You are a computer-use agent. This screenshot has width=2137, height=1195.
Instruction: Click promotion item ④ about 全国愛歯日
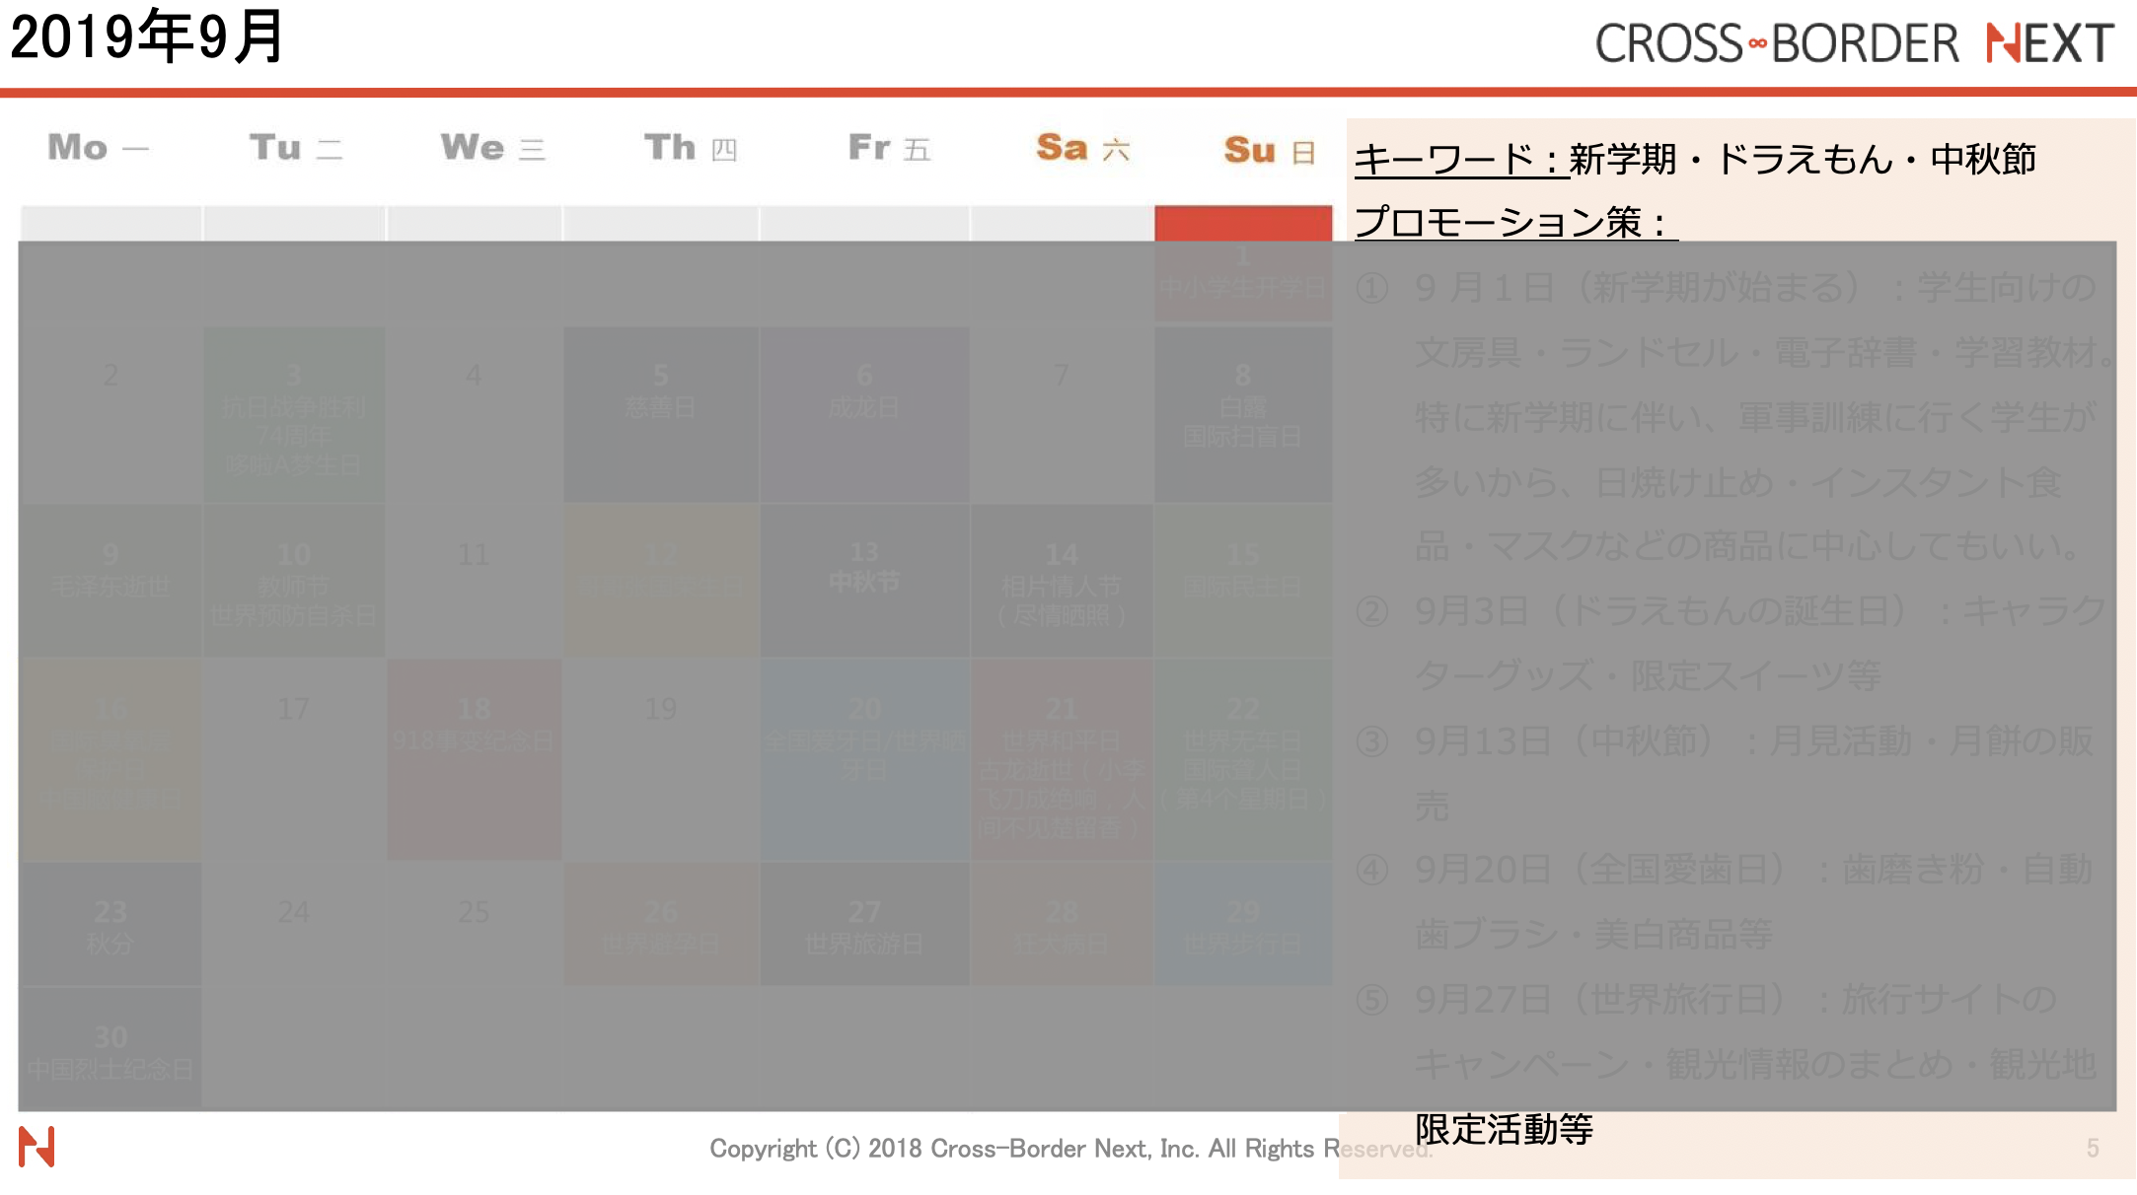coord(1725,901)
